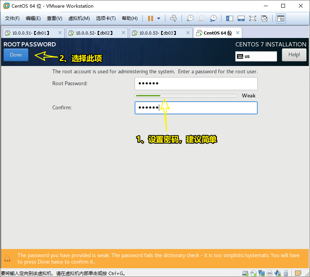Image resolution: width=310 pixels, height=277 pixels.
Task: Focus the Root Password input field
Action: 196,84
